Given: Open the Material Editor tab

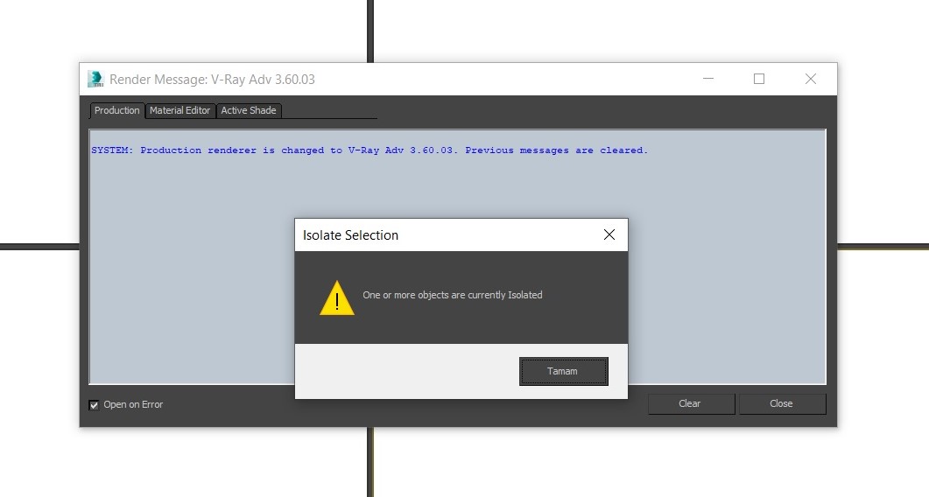Looking at the screenshot, I should [x=179, y=110].
